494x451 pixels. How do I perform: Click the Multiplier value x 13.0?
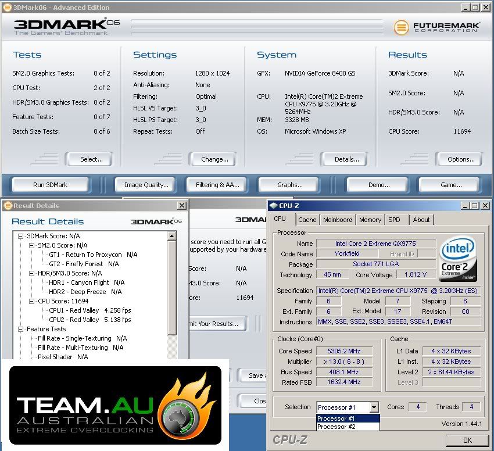coord(344,361)
